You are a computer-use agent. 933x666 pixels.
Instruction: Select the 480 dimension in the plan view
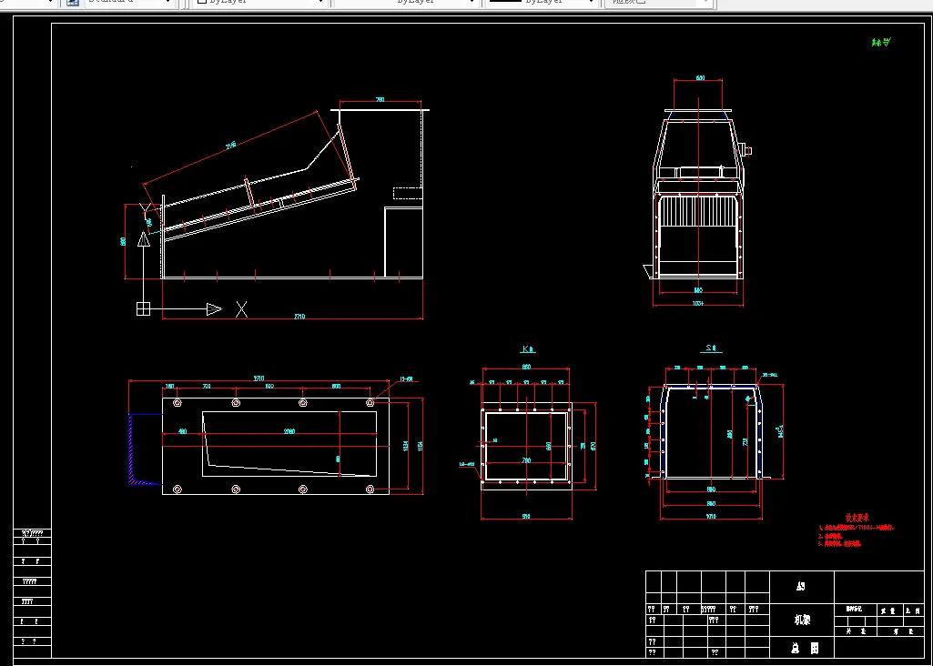183,431
